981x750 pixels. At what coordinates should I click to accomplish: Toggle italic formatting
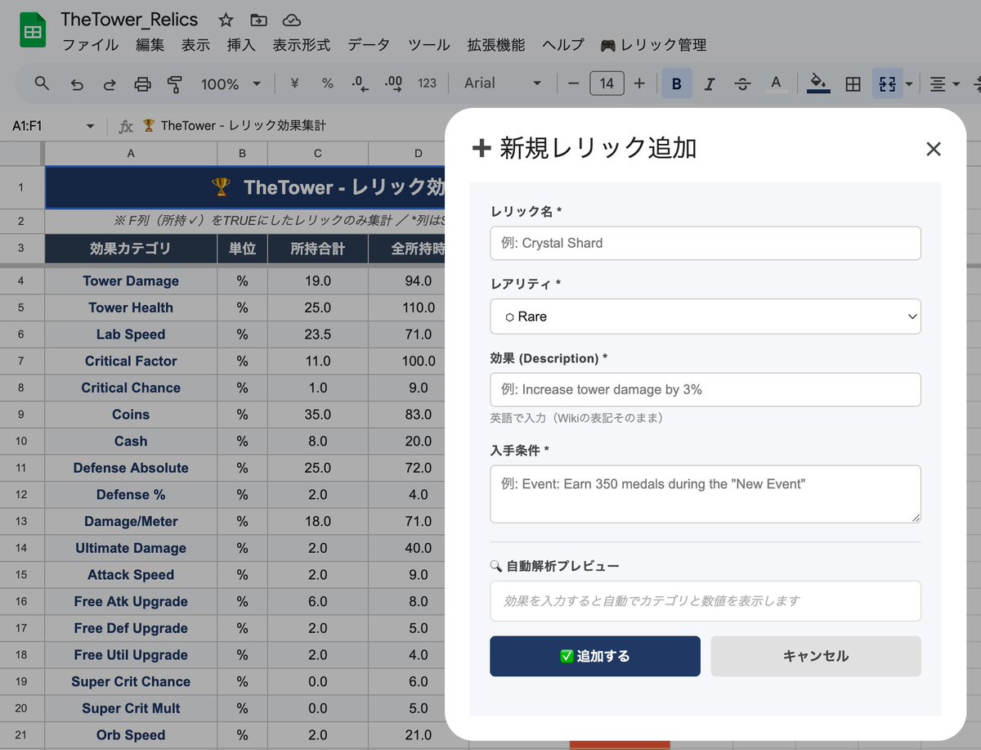coord(710,83)
